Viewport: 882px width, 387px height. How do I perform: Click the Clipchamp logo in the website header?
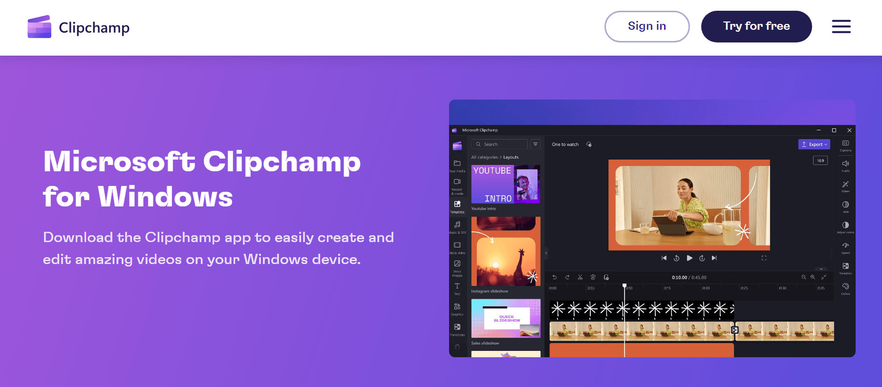tap(79, 27)
